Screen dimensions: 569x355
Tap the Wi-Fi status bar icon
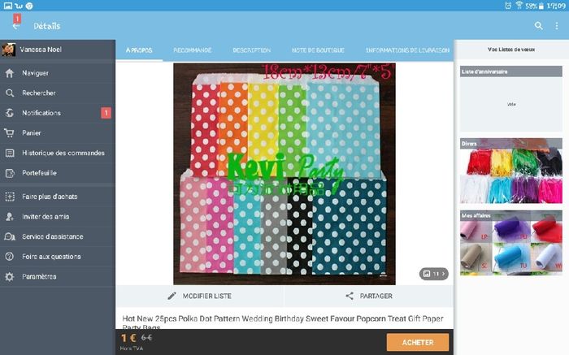pos(519,6)
